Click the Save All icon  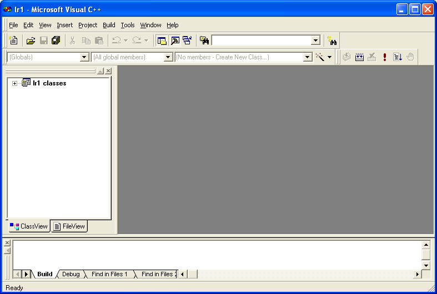(56, 40)
